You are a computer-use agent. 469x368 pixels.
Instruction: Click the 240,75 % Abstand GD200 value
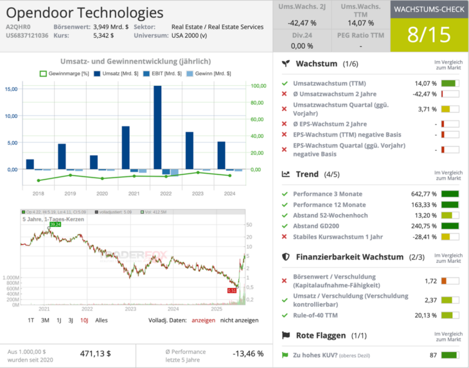coord(424,226)
